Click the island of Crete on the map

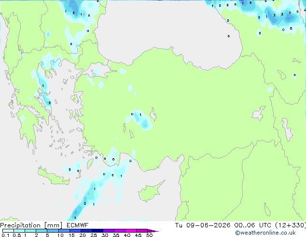coord(54,177)
